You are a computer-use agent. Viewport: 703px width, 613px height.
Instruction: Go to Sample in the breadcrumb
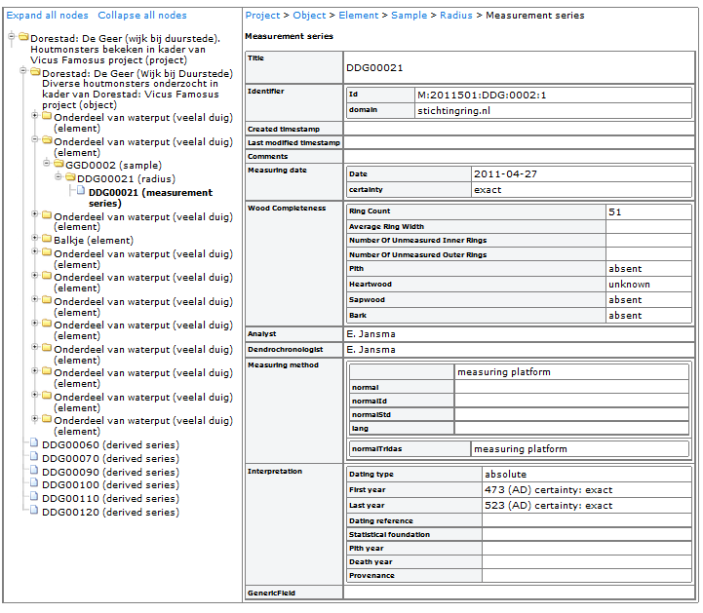pyautogui.click(x=409, y=16)
